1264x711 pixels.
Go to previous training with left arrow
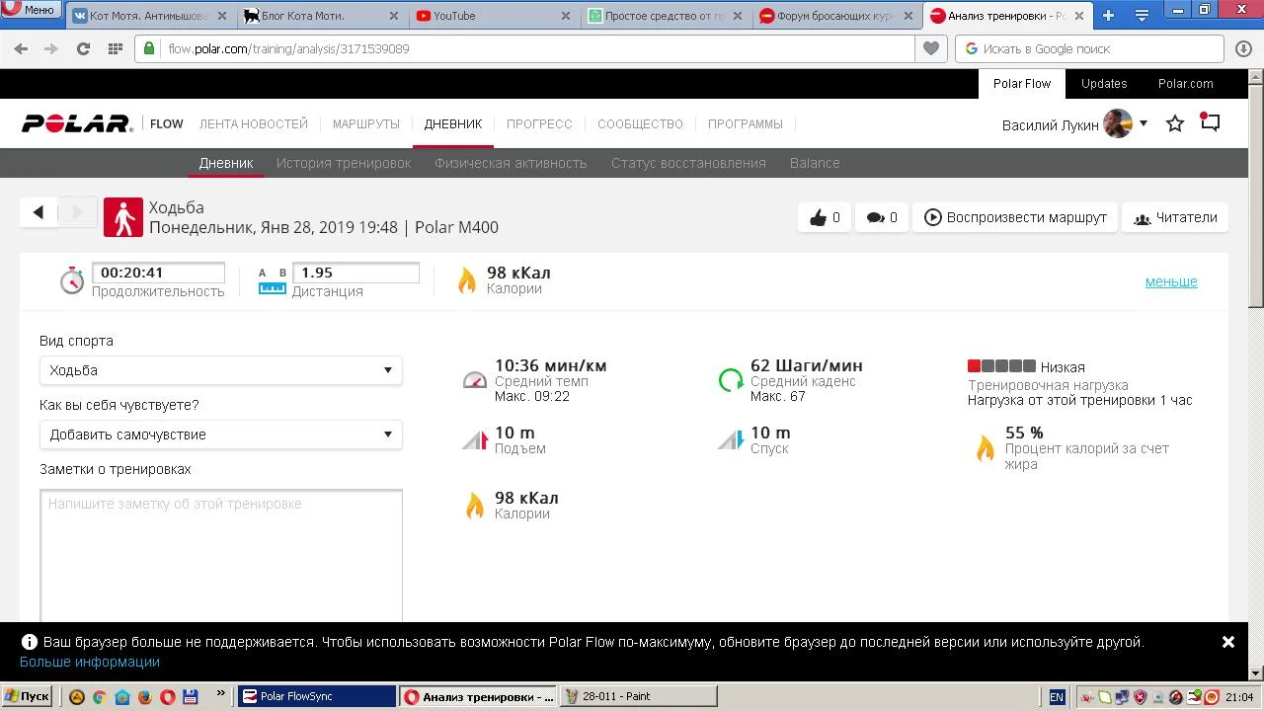pyautogui.click(x=39, y=212)
